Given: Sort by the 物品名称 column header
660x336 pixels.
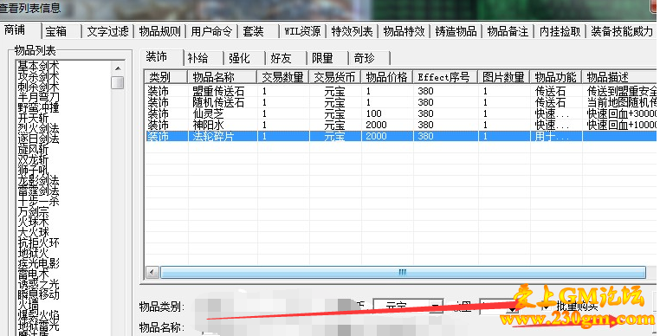Looking at the screenshot, I should tap(223, 77).
